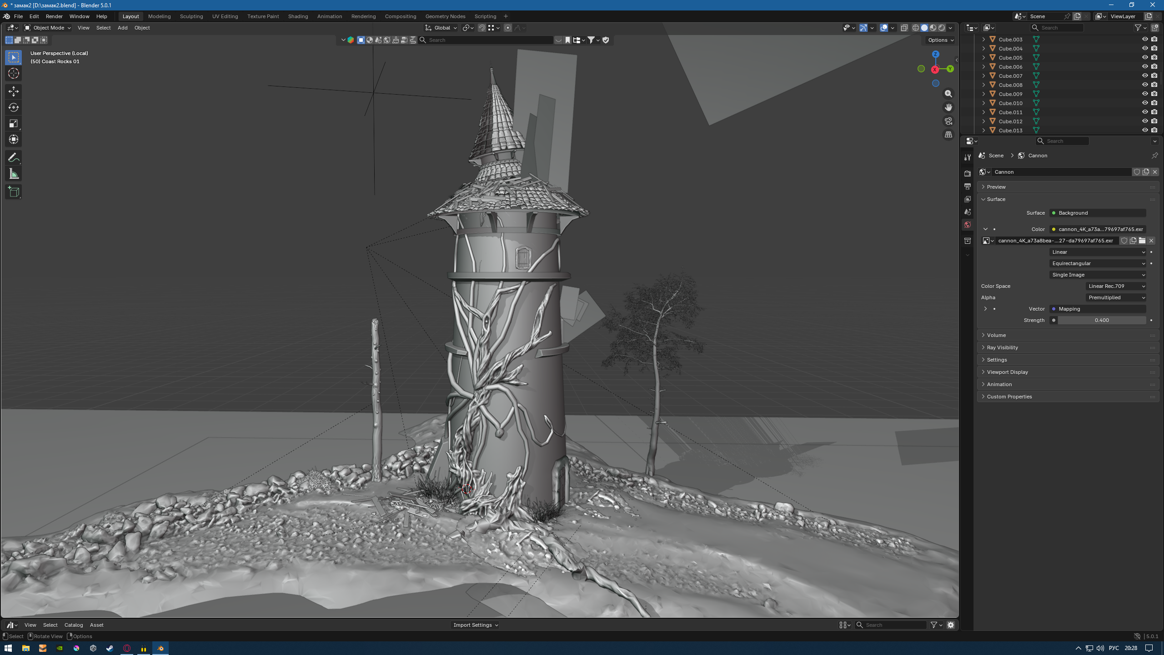Select the Rotate tool
This screenshot has width=1164, height=655.
(13, 107)
